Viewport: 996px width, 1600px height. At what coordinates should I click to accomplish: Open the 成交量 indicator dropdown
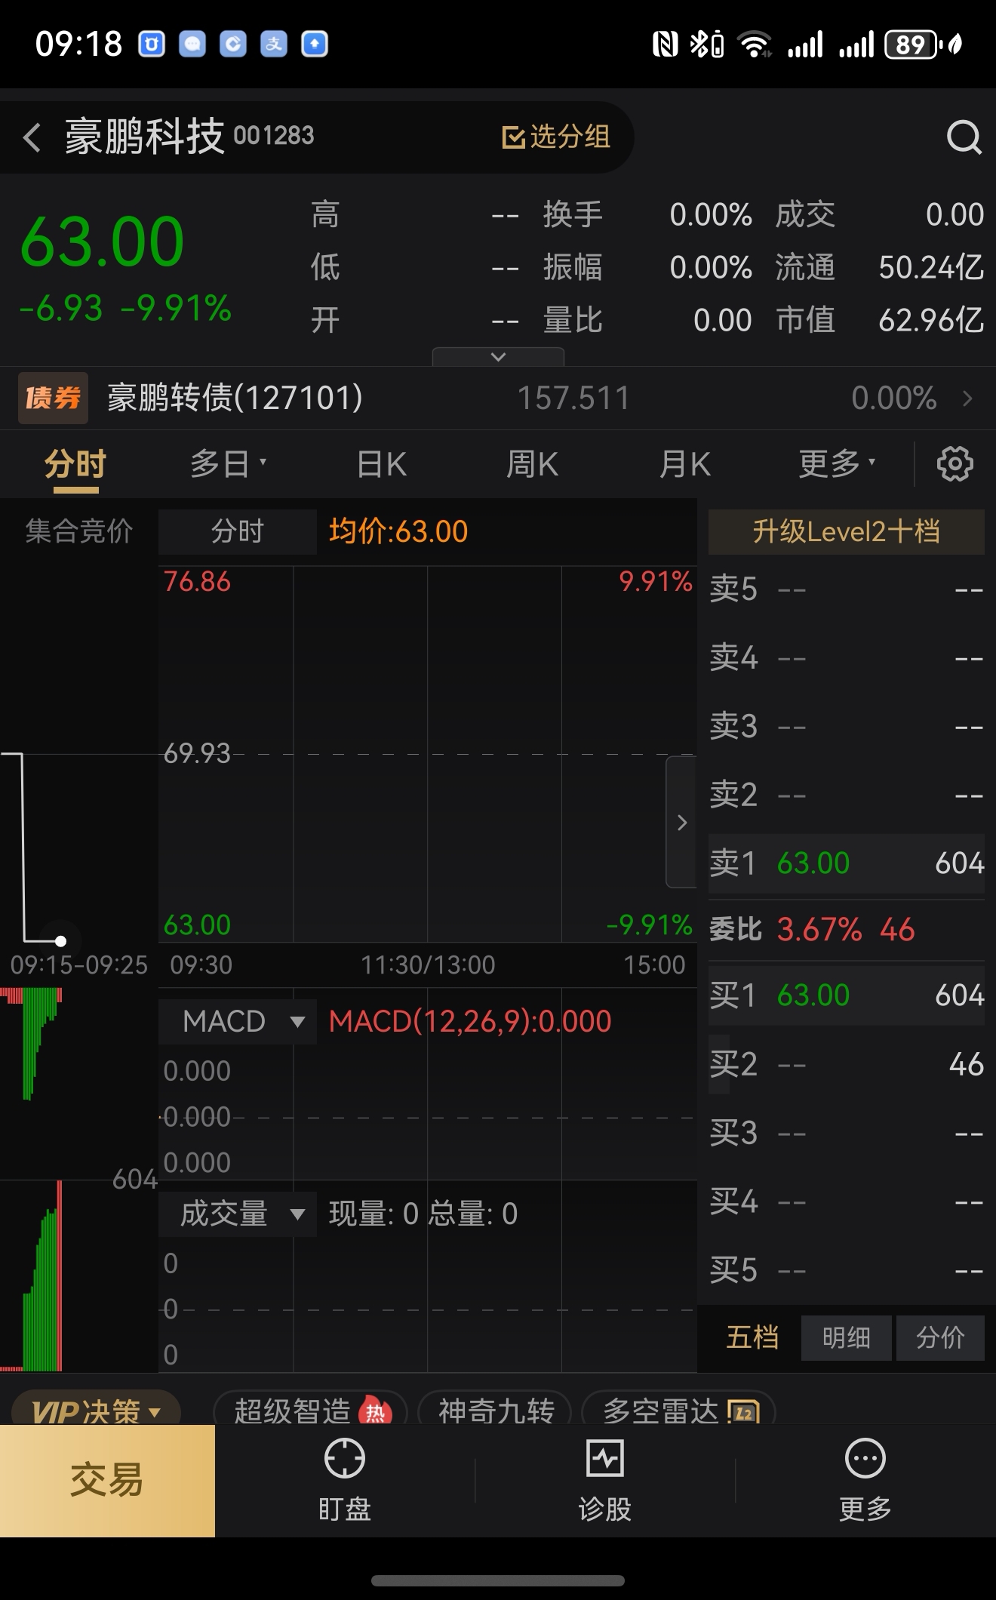[x=238, y=1214]
